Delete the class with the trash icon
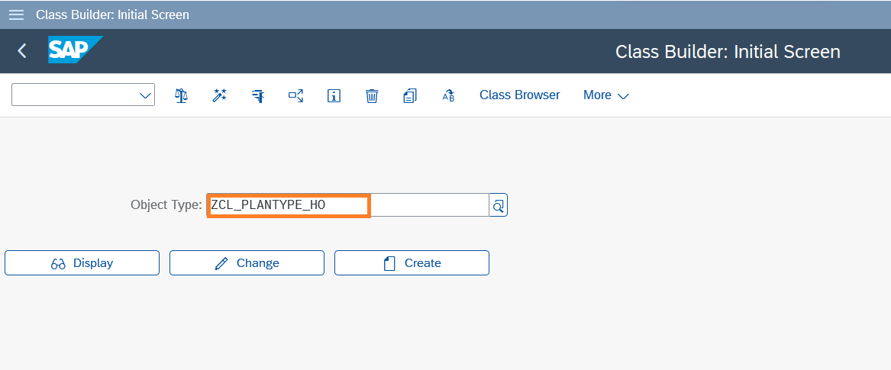 (372, 95)
